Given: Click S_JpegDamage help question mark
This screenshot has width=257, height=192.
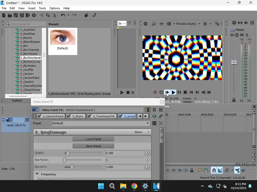Looking at the screenshot, I should tap(148, 132).
